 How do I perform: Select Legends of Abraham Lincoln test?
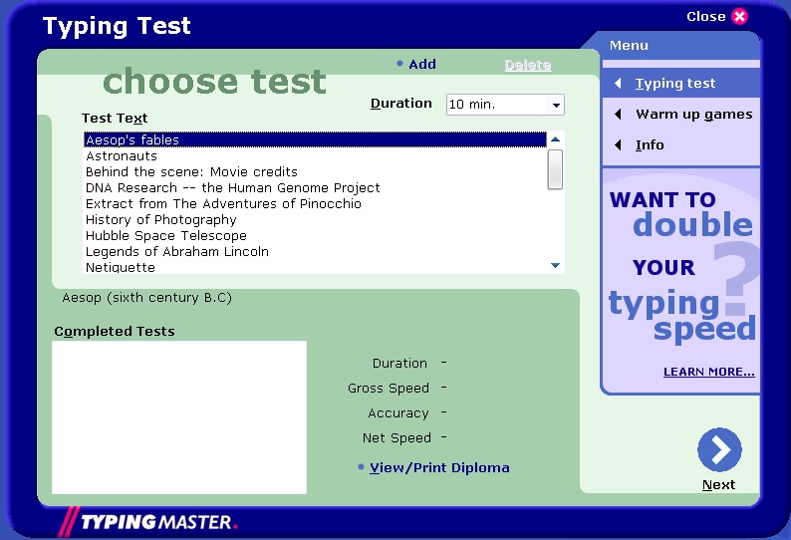pos(315,252)
